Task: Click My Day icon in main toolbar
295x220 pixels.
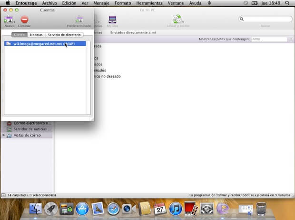Action: tap(112, 19)
